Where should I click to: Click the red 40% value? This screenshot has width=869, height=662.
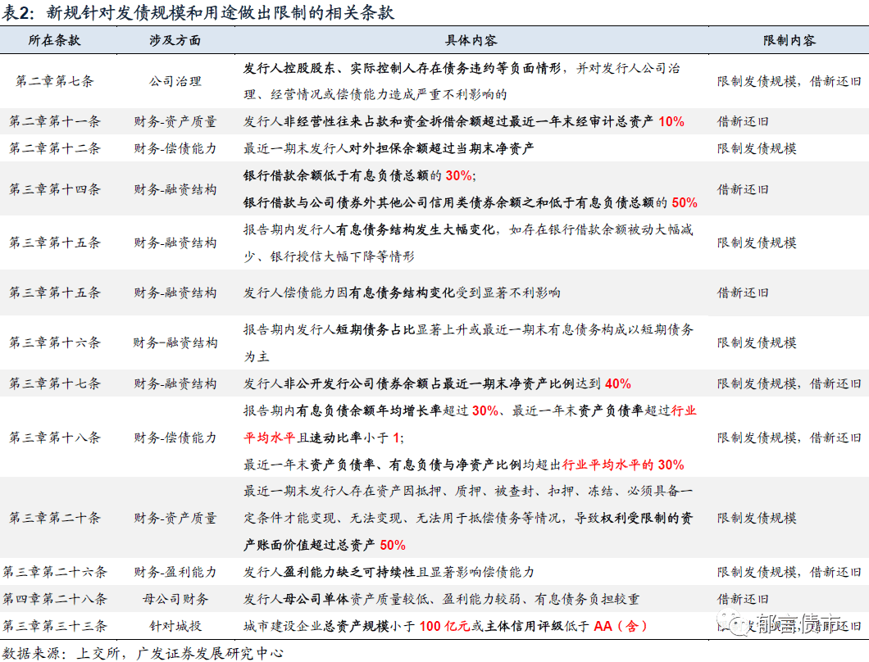click(x=617, y=383)
